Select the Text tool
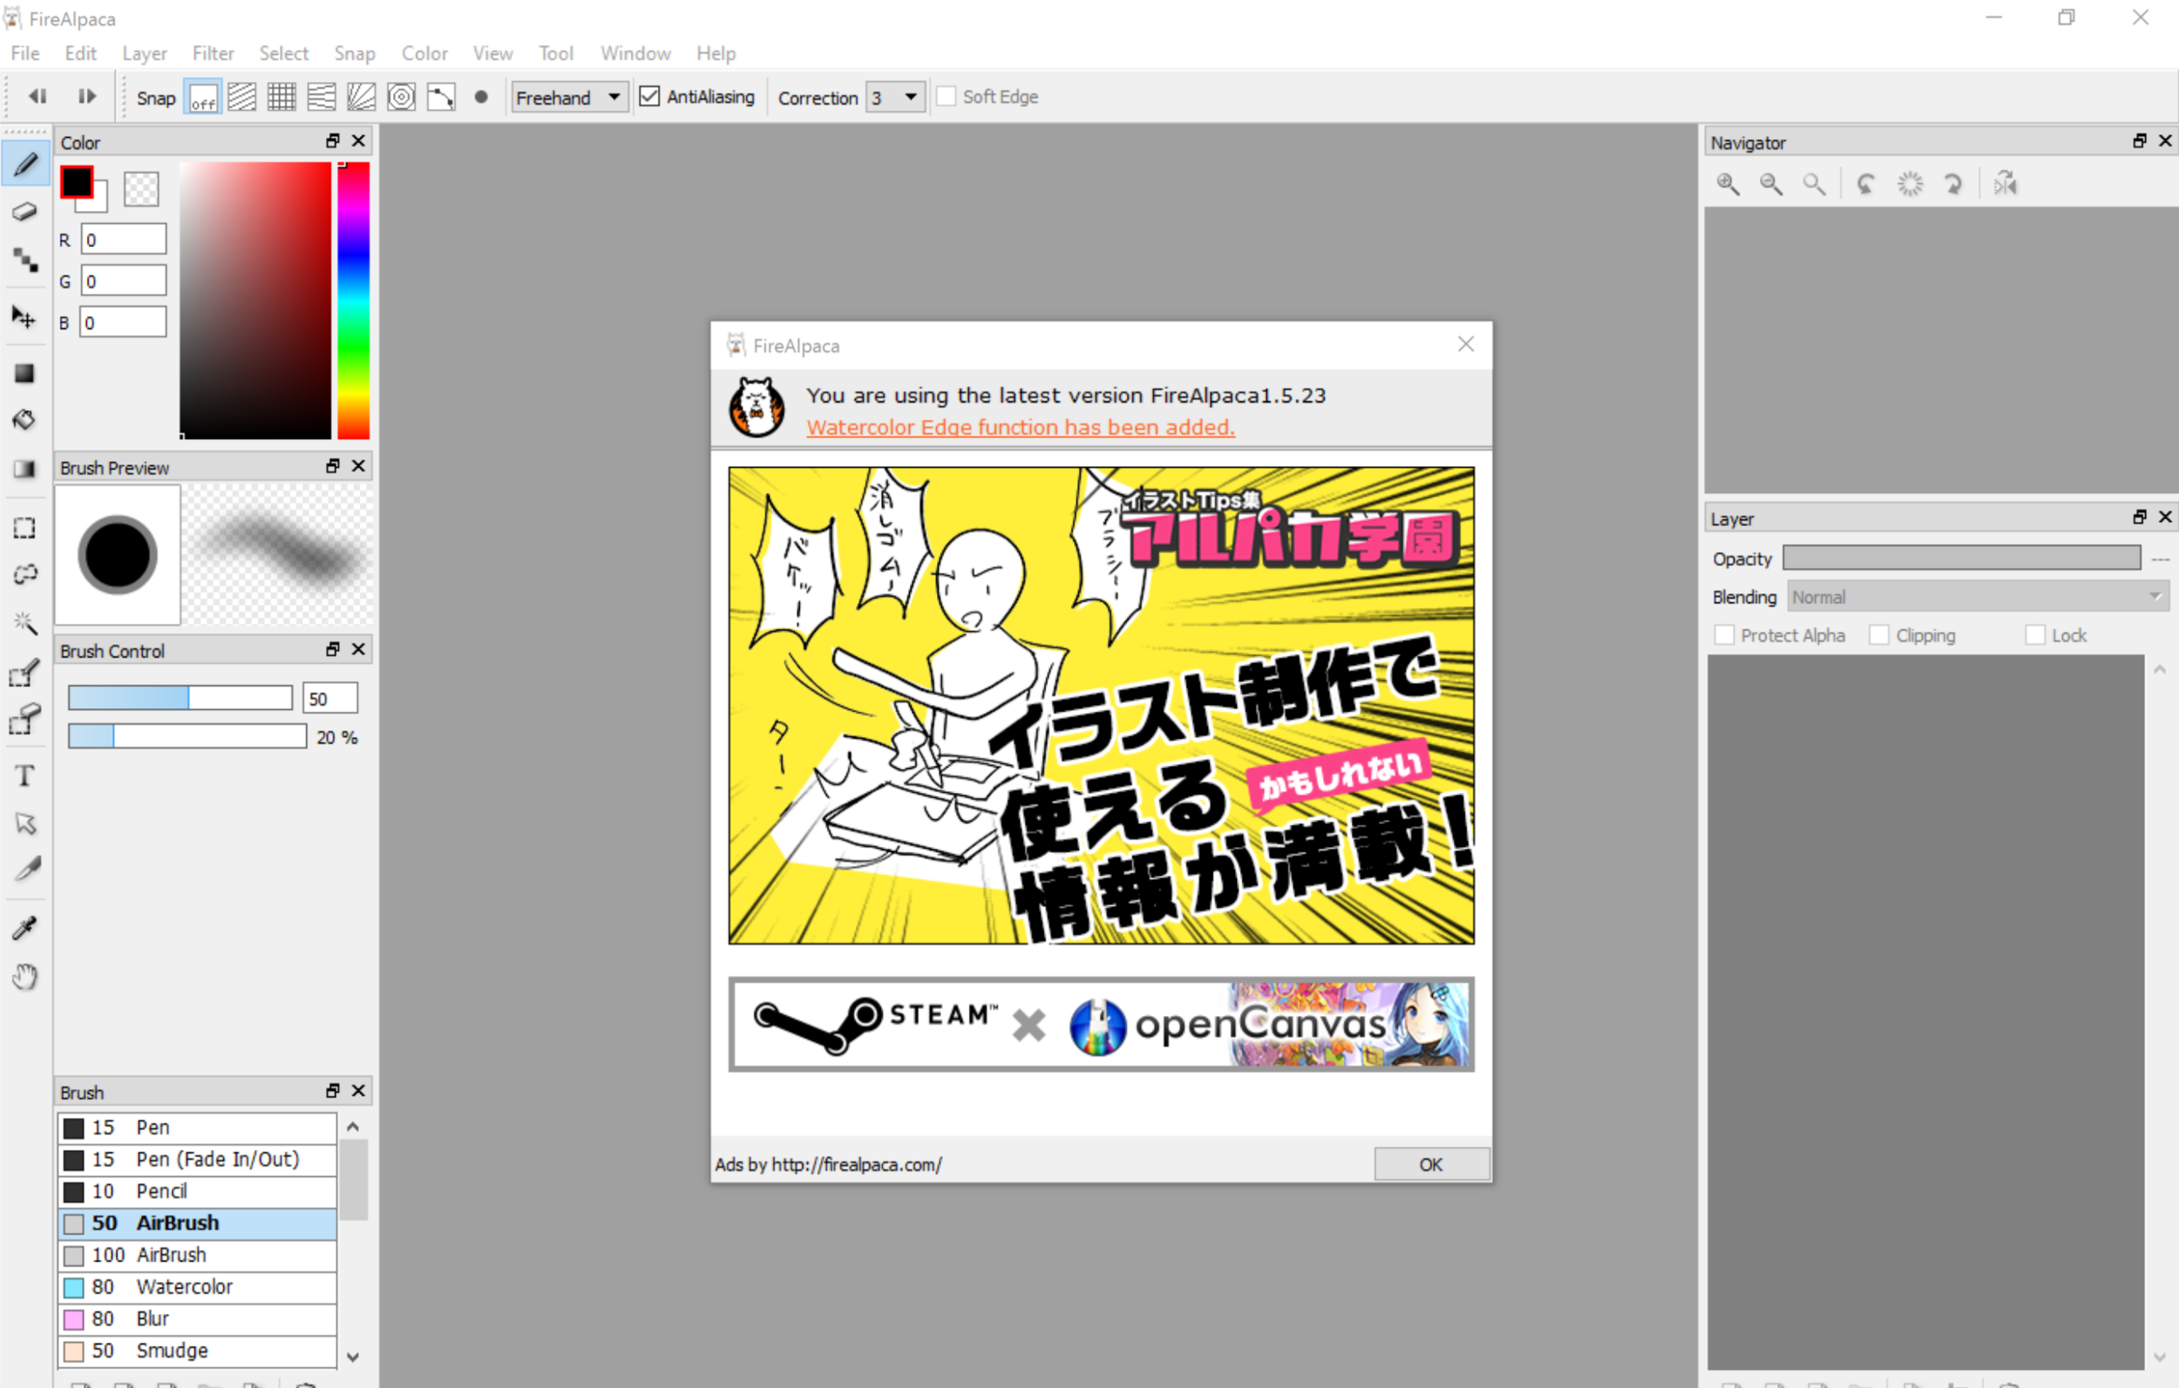 coord(25,776)
